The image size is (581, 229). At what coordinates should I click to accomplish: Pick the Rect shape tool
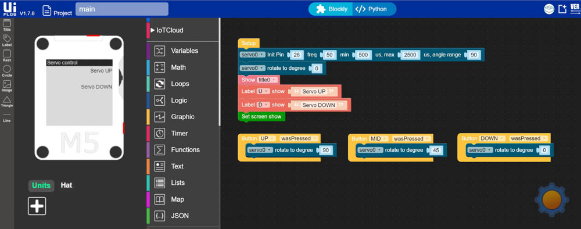(6, 56)
